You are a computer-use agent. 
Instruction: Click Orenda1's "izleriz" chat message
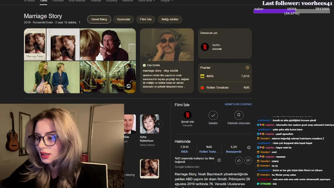[x=275, y=161]
